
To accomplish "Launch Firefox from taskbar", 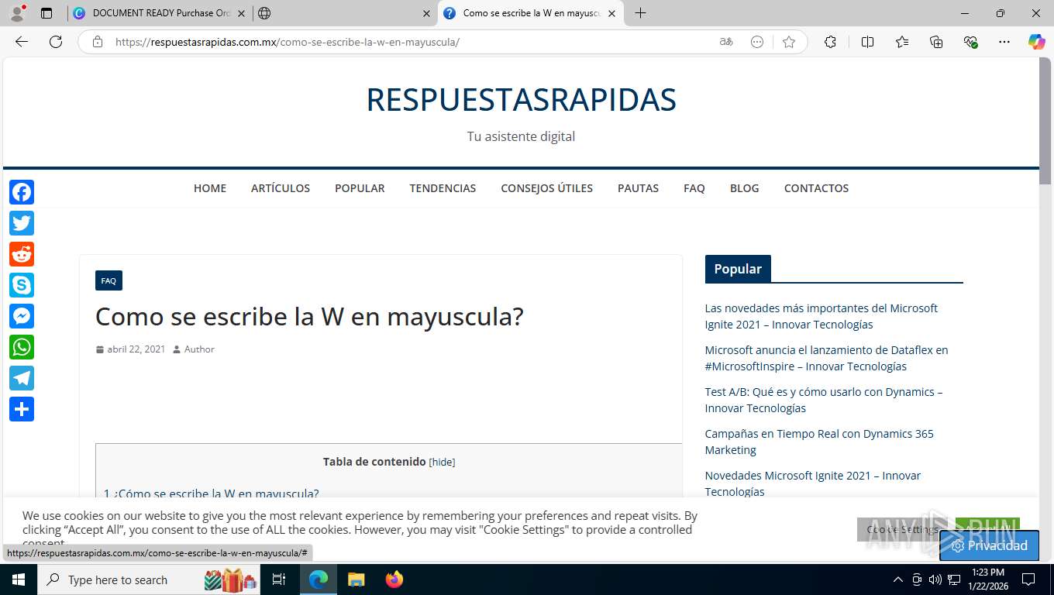I will pos(394,580).
